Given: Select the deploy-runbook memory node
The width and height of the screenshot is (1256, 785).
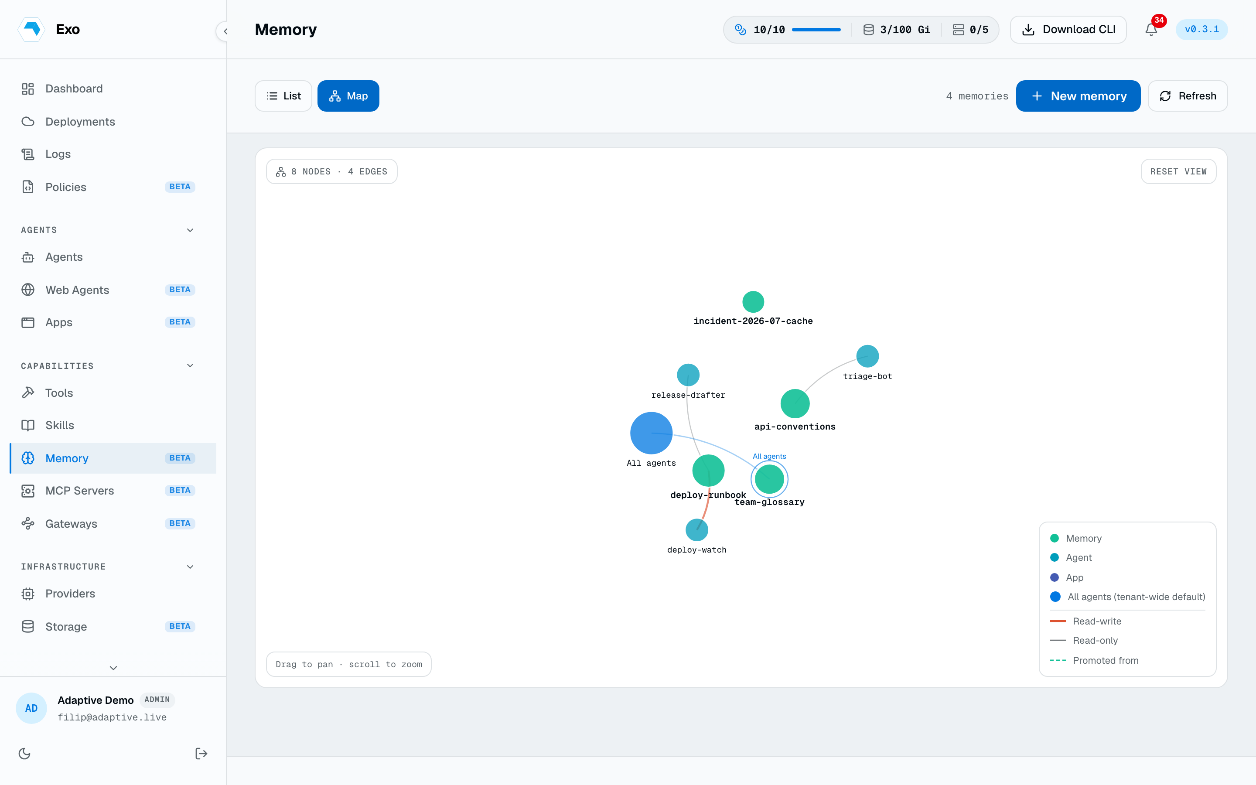Looking at the screenshot, I should coord(708,471).
